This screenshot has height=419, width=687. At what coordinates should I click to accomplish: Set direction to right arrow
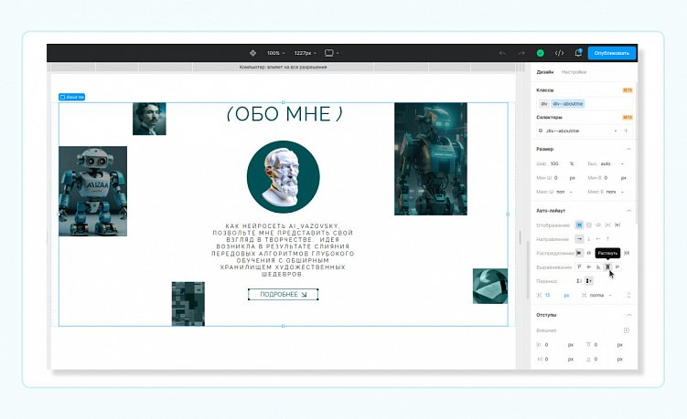pyautogui.click(x=579, y=239)
